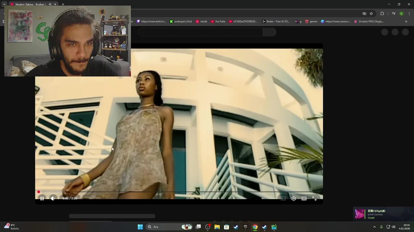Open the twitch.tv bookmark
The width and height of the screenshot is (414, 232).
pyautogui.click(x=151, y=21)
